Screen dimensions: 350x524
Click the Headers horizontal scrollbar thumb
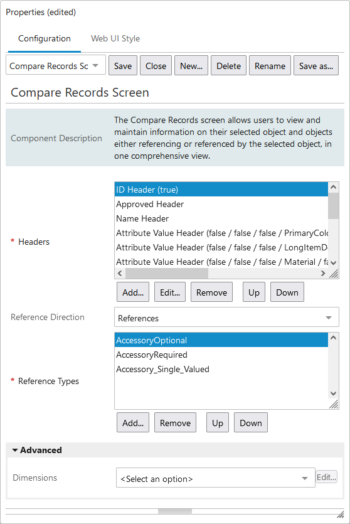(167, 274)
